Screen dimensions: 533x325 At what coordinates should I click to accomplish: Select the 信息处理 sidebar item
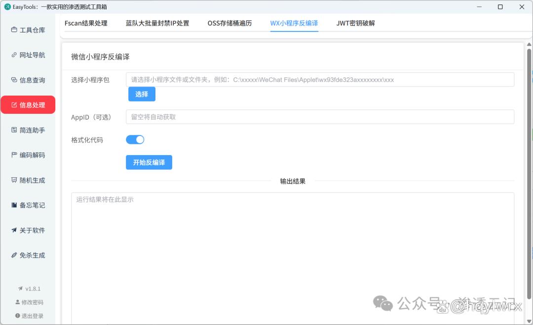click(x=28, y=105)
